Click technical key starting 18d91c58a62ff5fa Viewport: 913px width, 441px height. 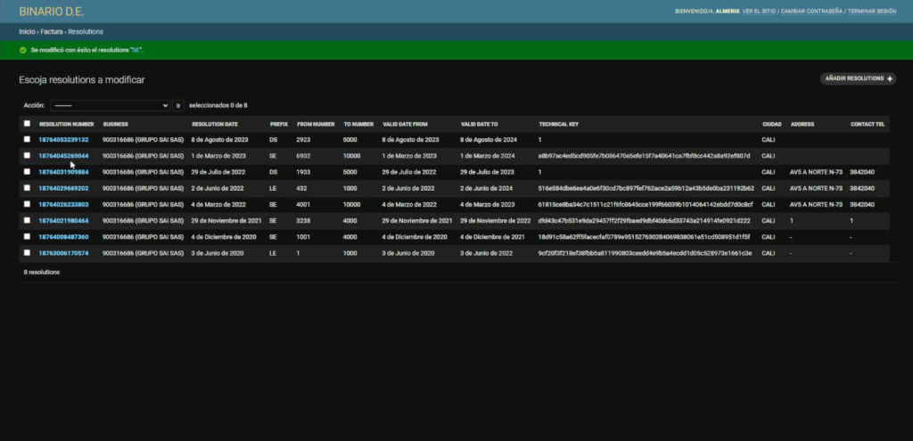coord(644,237)
